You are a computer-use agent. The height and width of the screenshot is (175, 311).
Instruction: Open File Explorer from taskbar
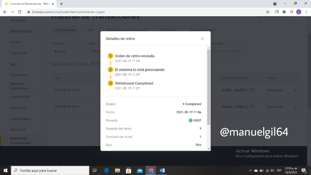click(117, 170)
